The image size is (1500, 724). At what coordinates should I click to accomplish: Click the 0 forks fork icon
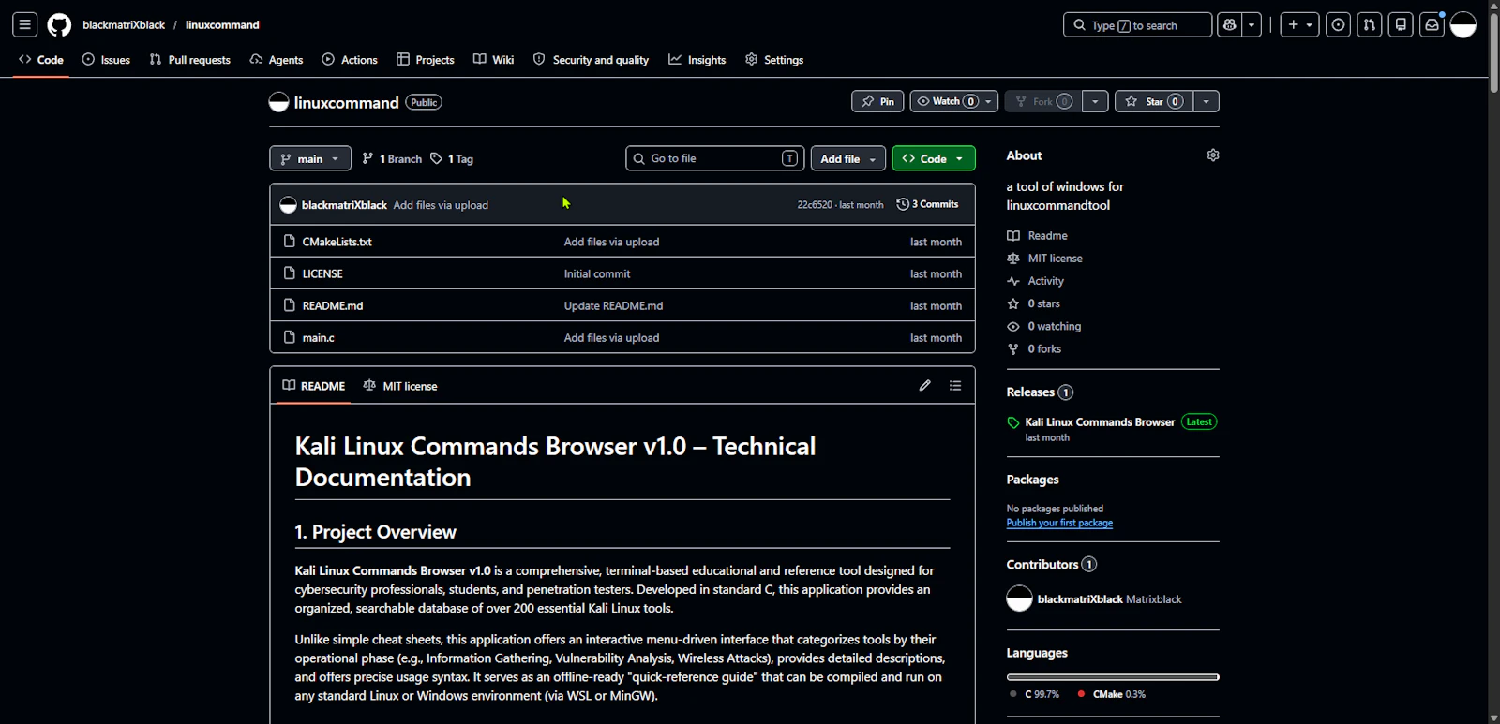coord(1013,348)
